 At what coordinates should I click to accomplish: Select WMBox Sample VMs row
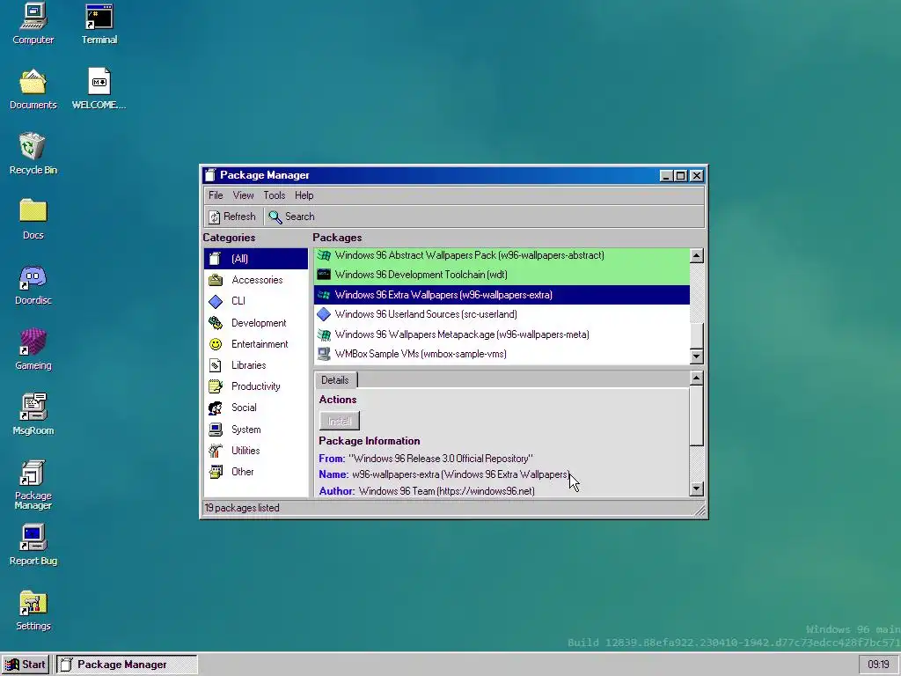click(x=502, y=354)
